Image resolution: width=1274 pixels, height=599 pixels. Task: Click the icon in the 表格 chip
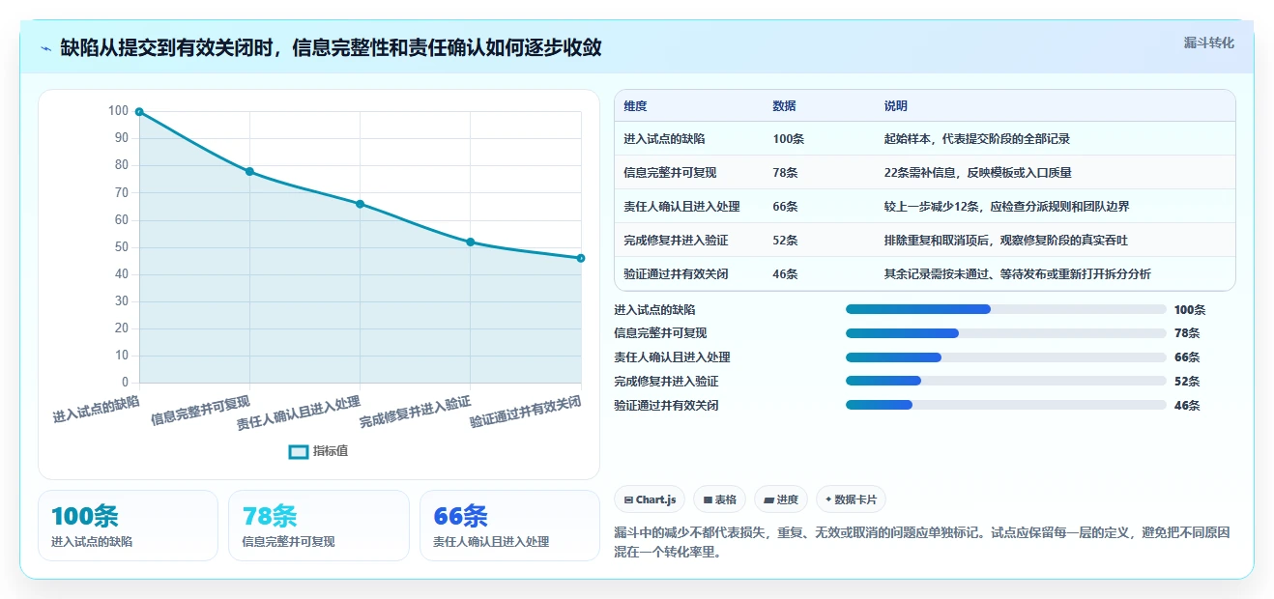708,499
